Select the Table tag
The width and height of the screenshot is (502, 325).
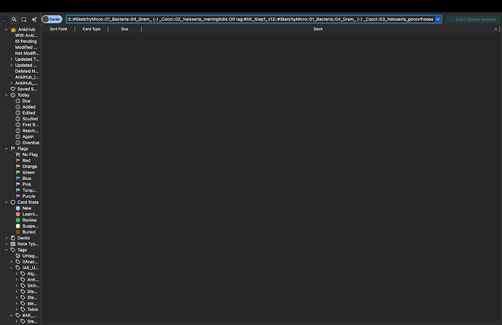29,309
